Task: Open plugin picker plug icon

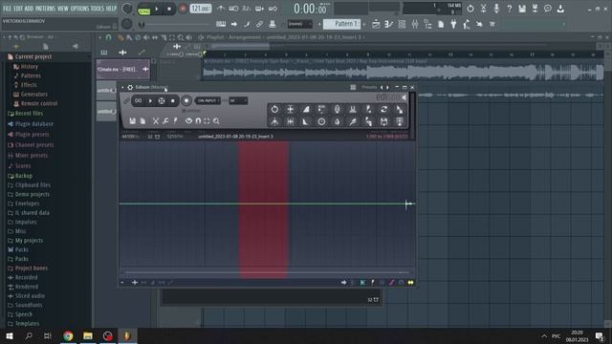Action: click(x=453, y=24)
